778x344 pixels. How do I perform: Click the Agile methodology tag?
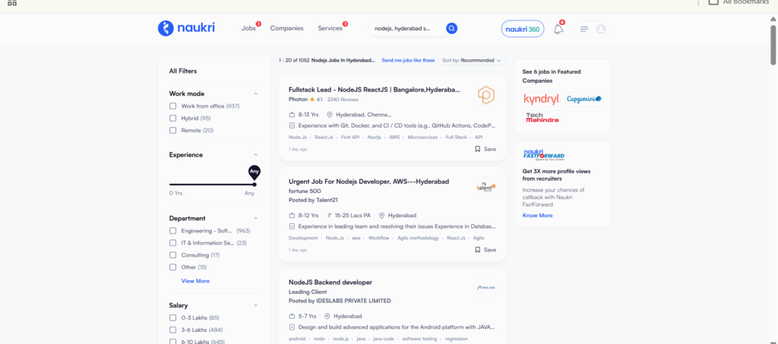click(x=419, y=238)
